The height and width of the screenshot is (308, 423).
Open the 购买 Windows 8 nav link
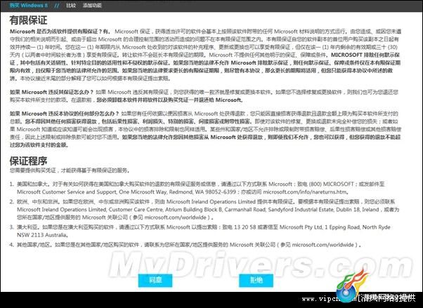pos(29,5)
